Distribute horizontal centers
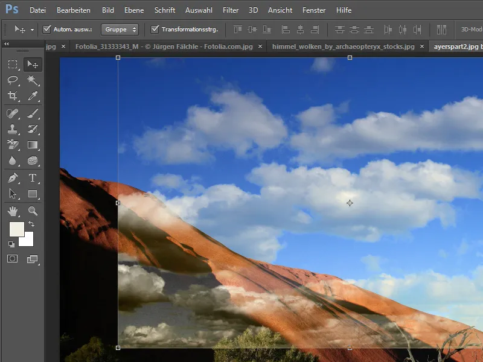Screen dimensions: 483x362 (403, 30)
